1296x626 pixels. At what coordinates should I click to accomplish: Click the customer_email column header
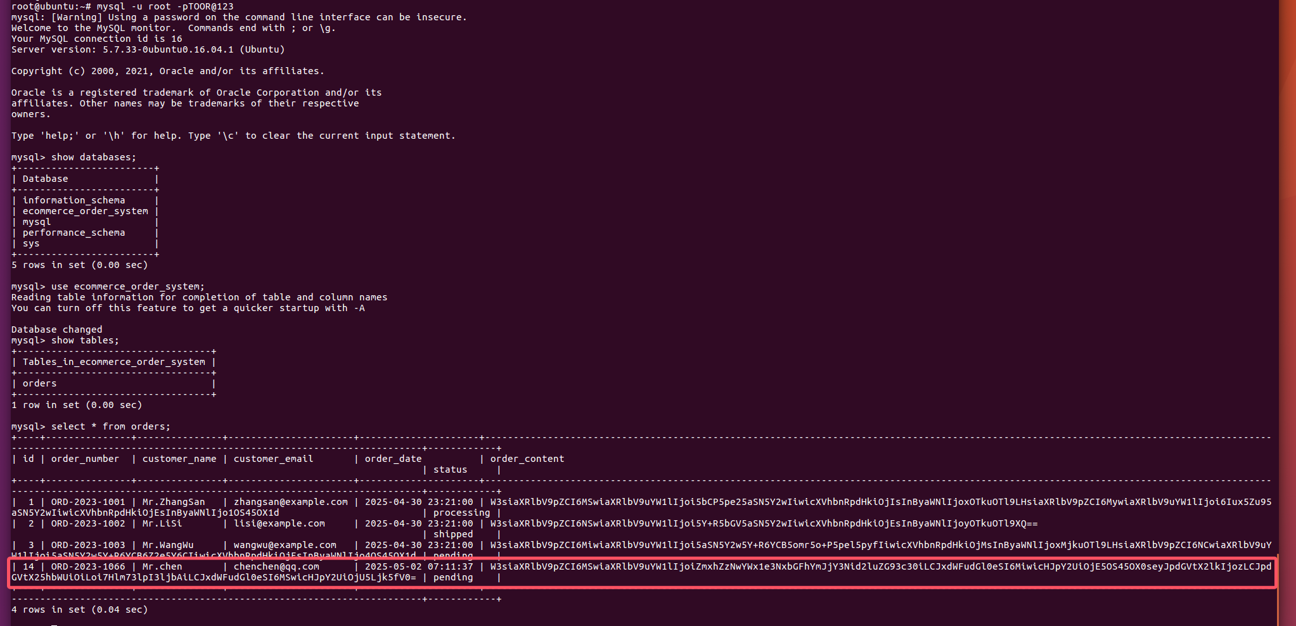click(x=273, y=459)
